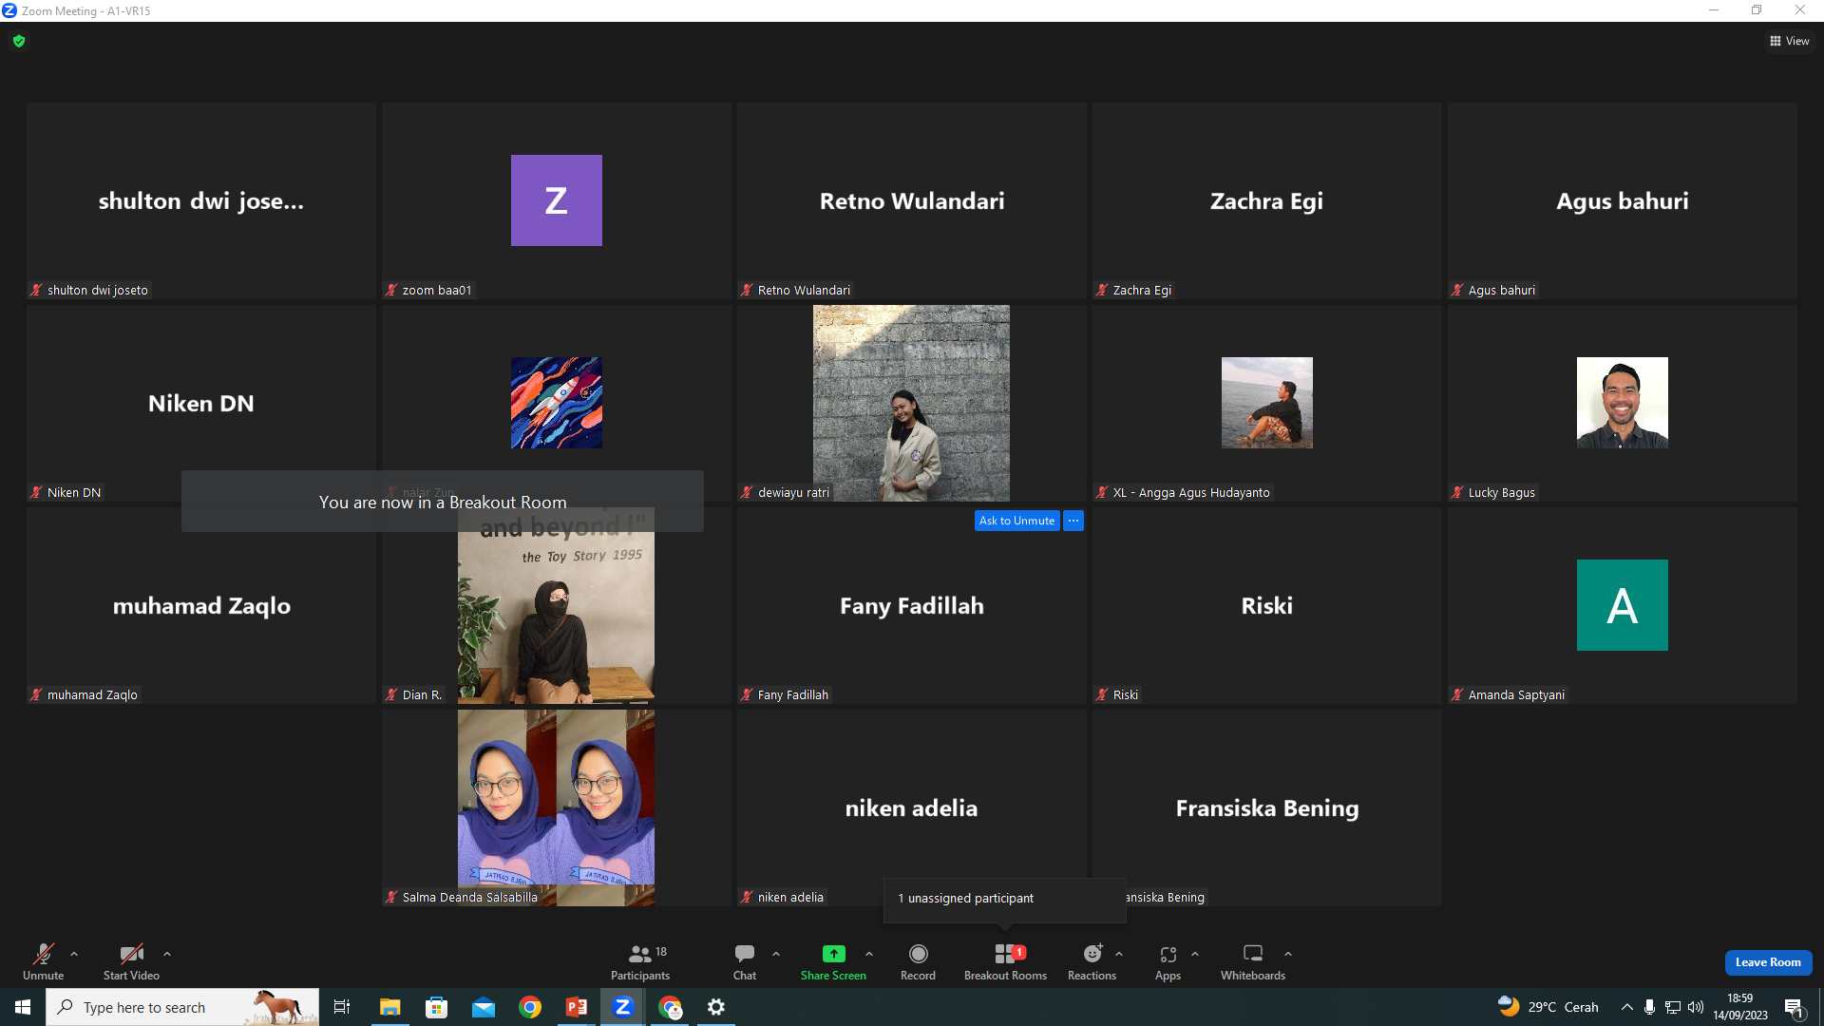Select Lucky Bagus profile picture

1623,403
